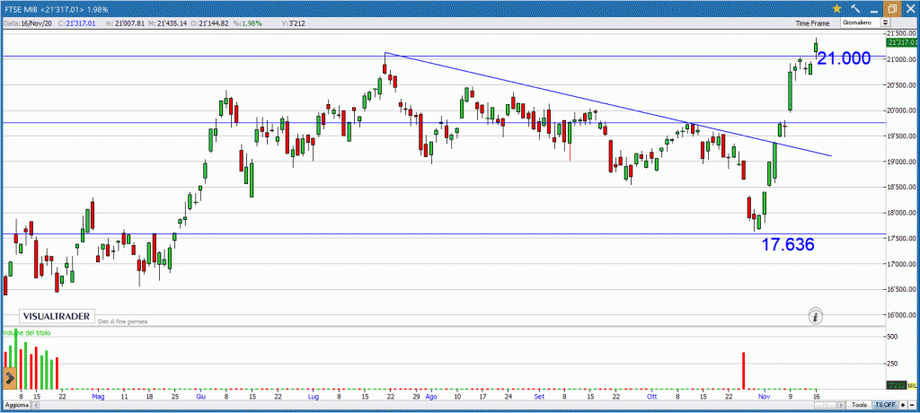Click the 'Dati di fine giornata' text
The width and height of the screenshot is (920, 413).
tap(122, 321)
